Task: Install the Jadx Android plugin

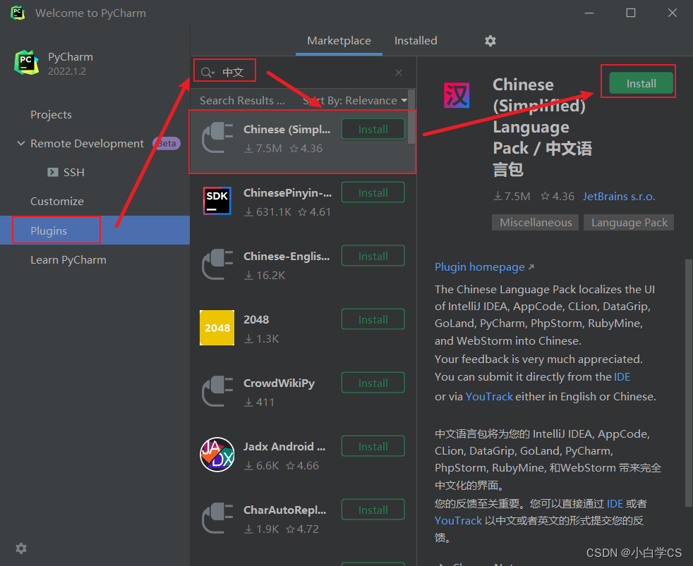Action: 373,446
